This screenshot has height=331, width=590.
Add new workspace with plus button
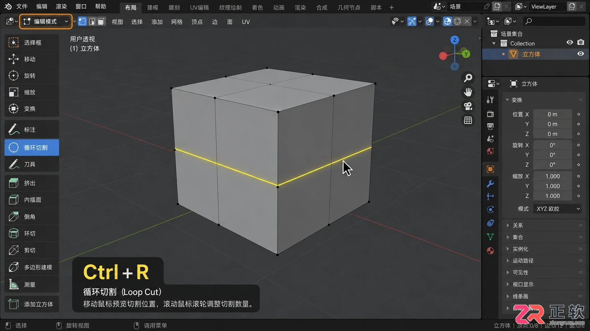pyautogui.click(x=392, y=7)
